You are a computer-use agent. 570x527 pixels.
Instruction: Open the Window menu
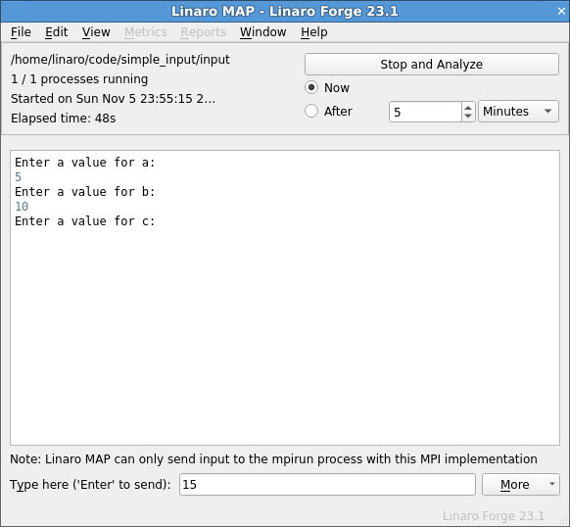click(262, 32)
